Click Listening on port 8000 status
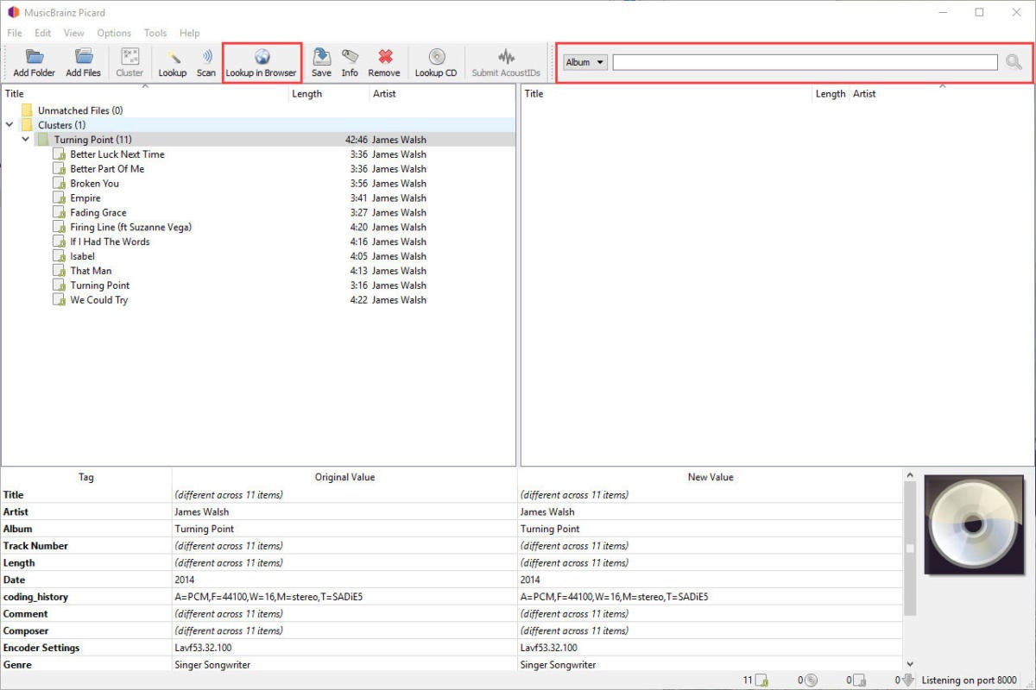Screen dimensions: 1036x690 (969, 681)
